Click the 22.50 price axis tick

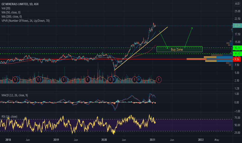click(237, 19)
